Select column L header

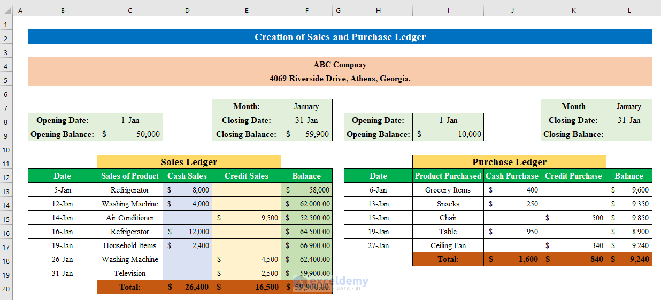click(x=629, y=10)
